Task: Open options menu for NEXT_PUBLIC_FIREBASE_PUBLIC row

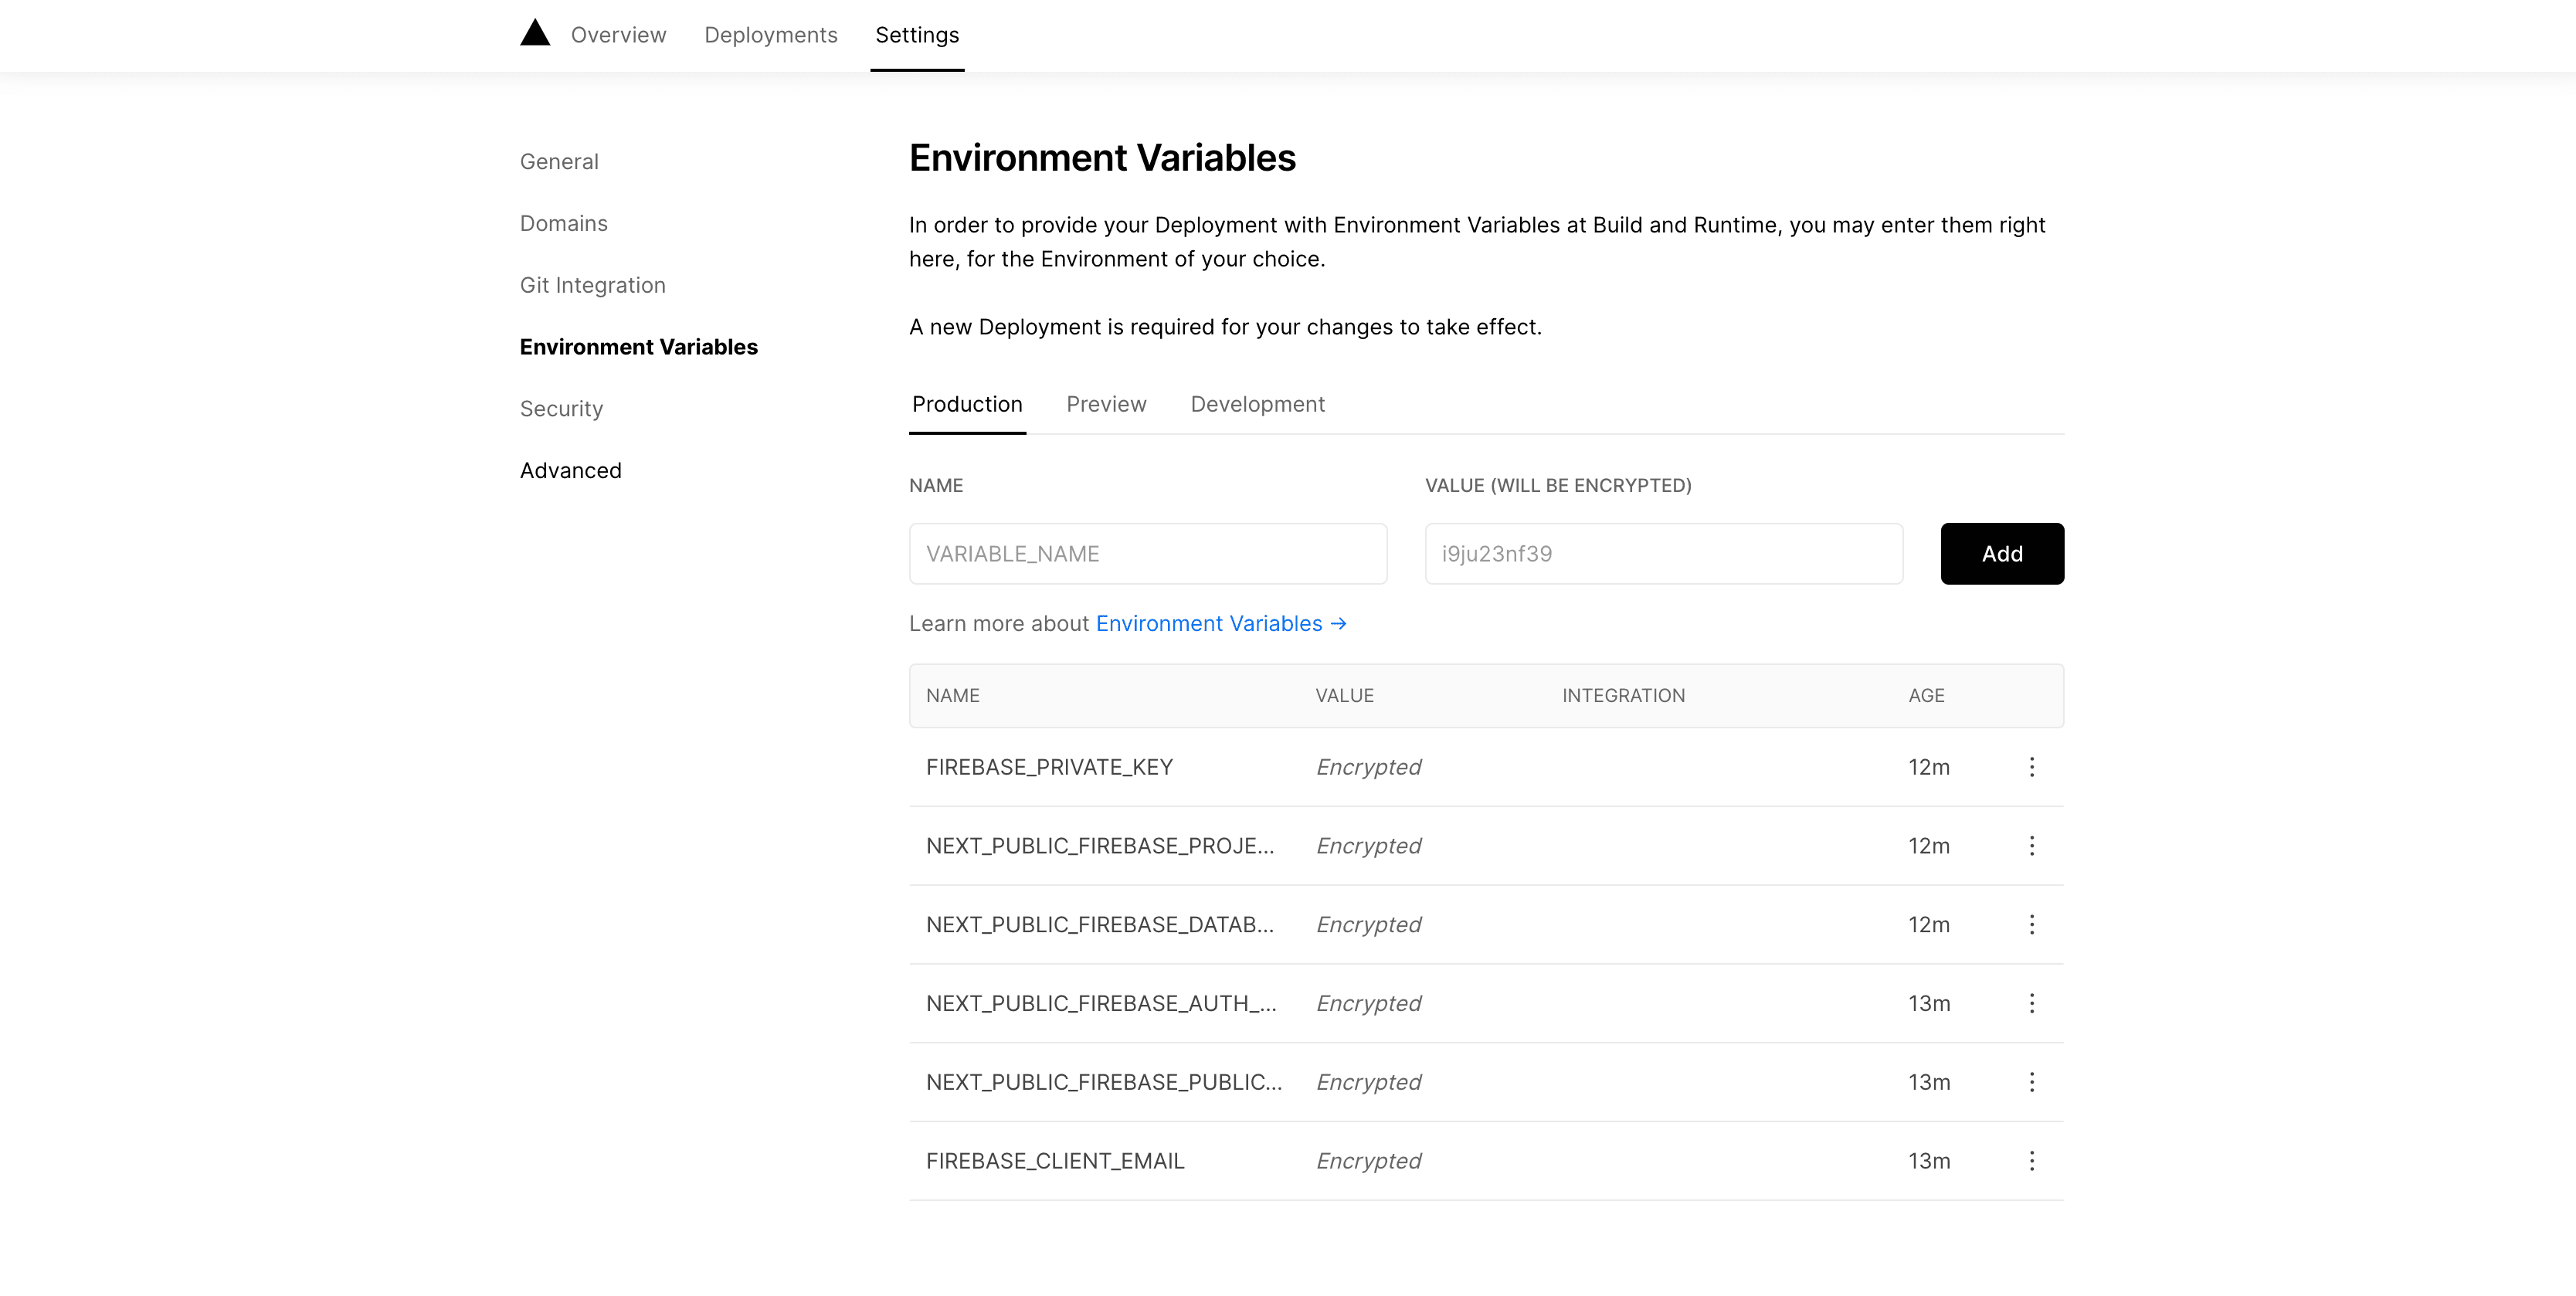Action: point(2031,1082)
